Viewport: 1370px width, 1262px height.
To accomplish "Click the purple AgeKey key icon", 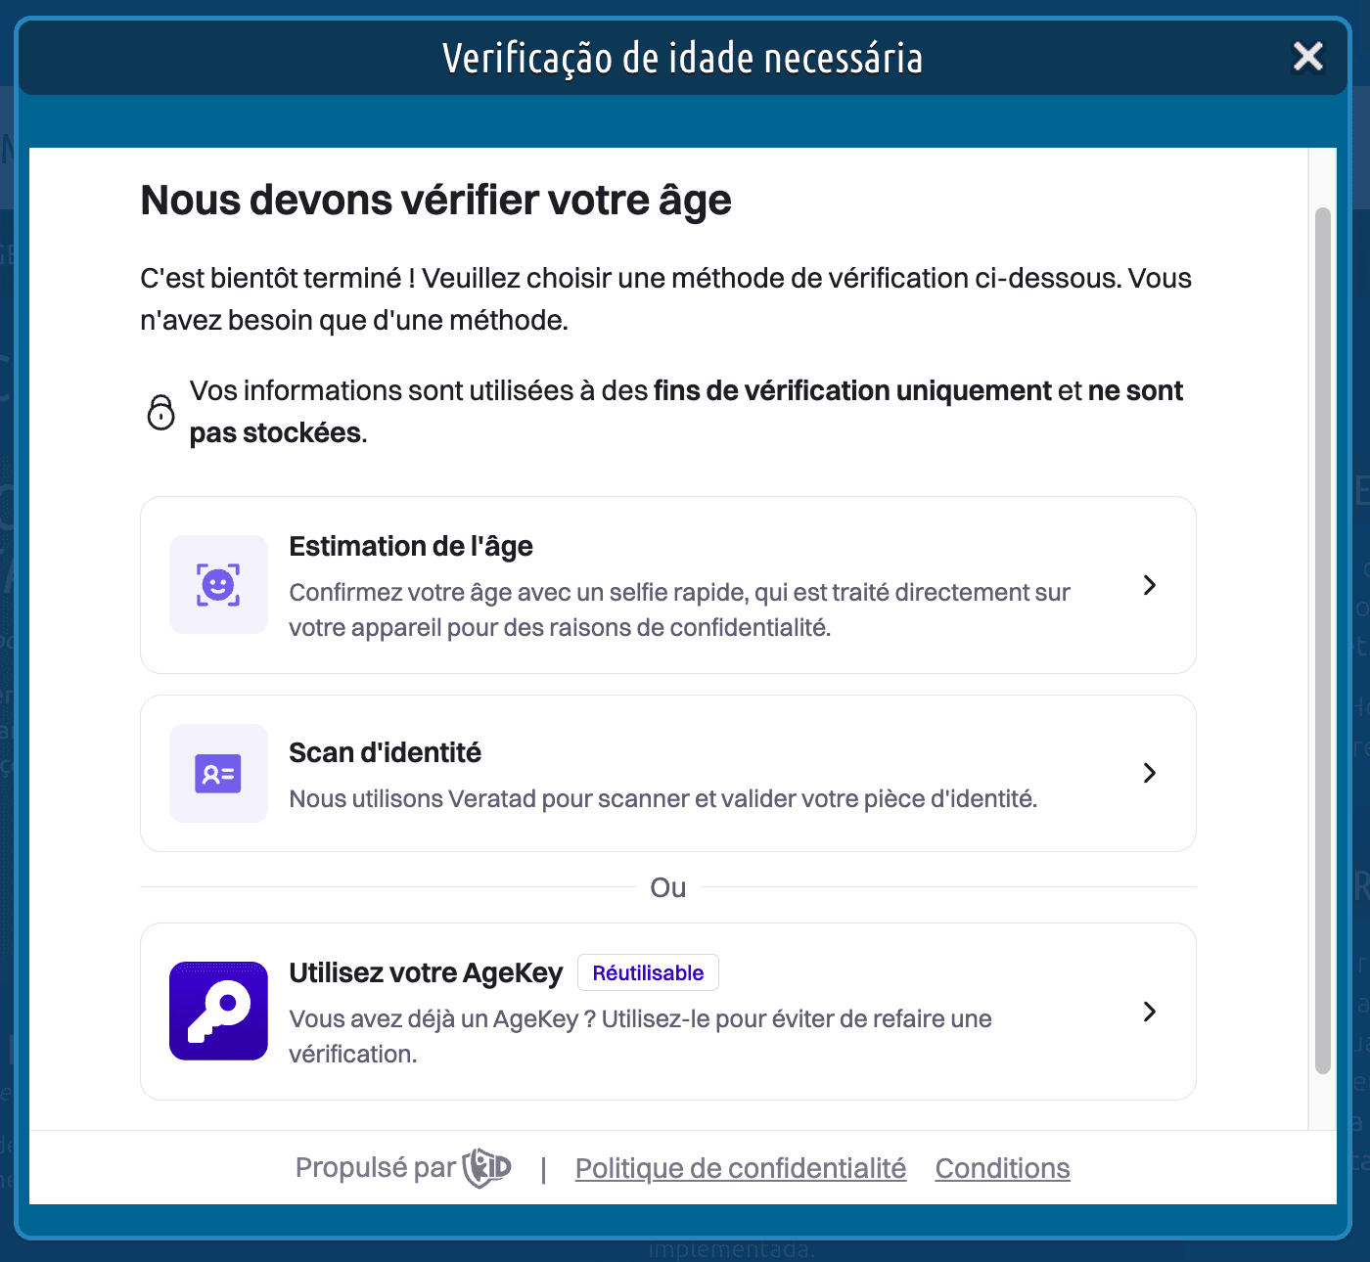I will (x=218, y=1011).
